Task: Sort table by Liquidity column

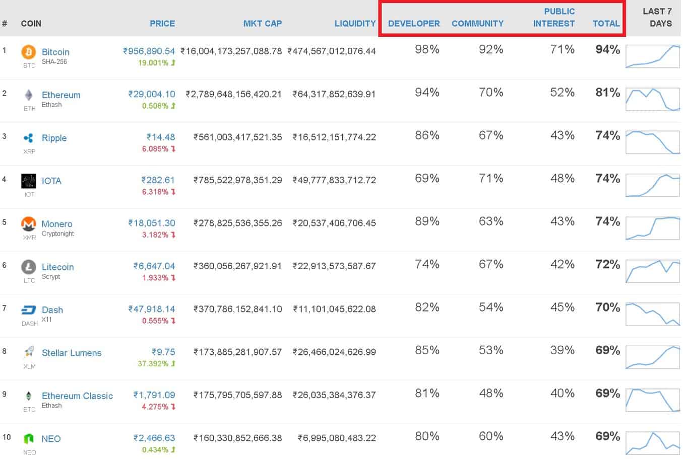Action: coord(355,24)
